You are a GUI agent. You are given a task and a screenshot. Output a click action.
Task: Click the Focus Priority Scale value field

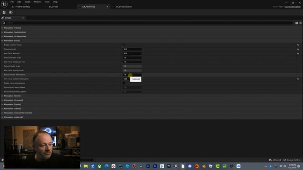pos(132,66)
